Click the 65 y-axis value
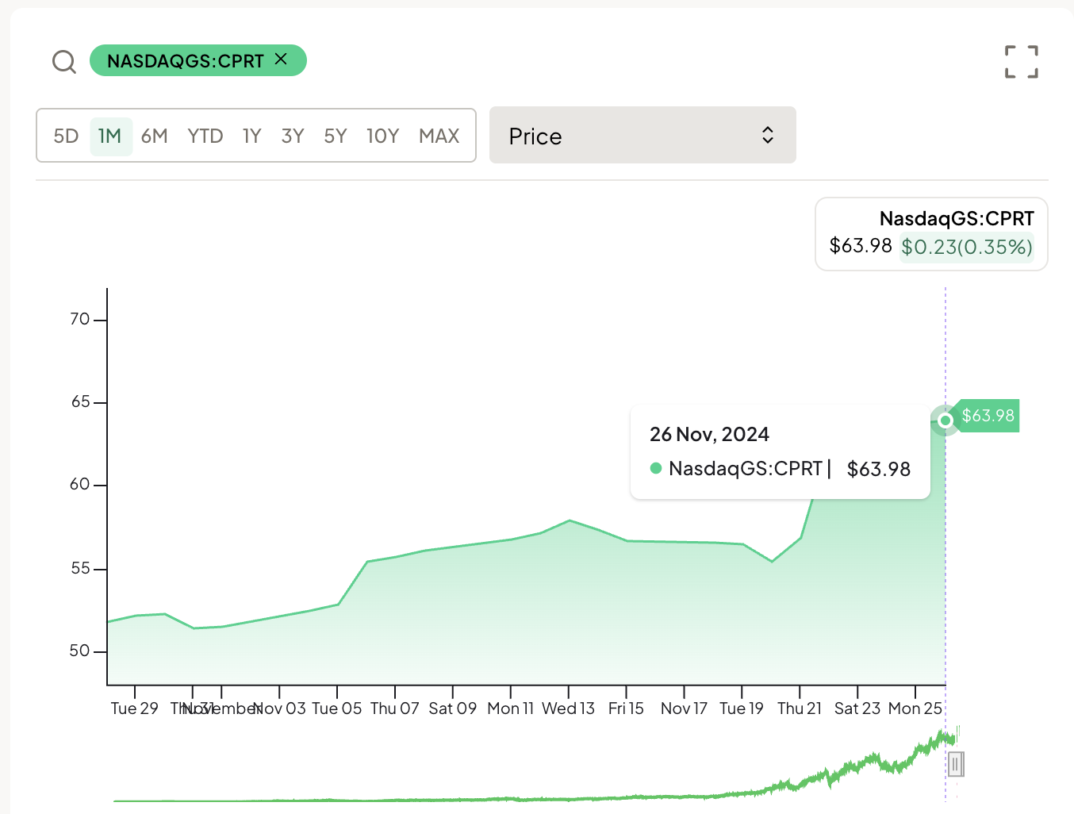1074x814 pixels. tap(80, 402)
